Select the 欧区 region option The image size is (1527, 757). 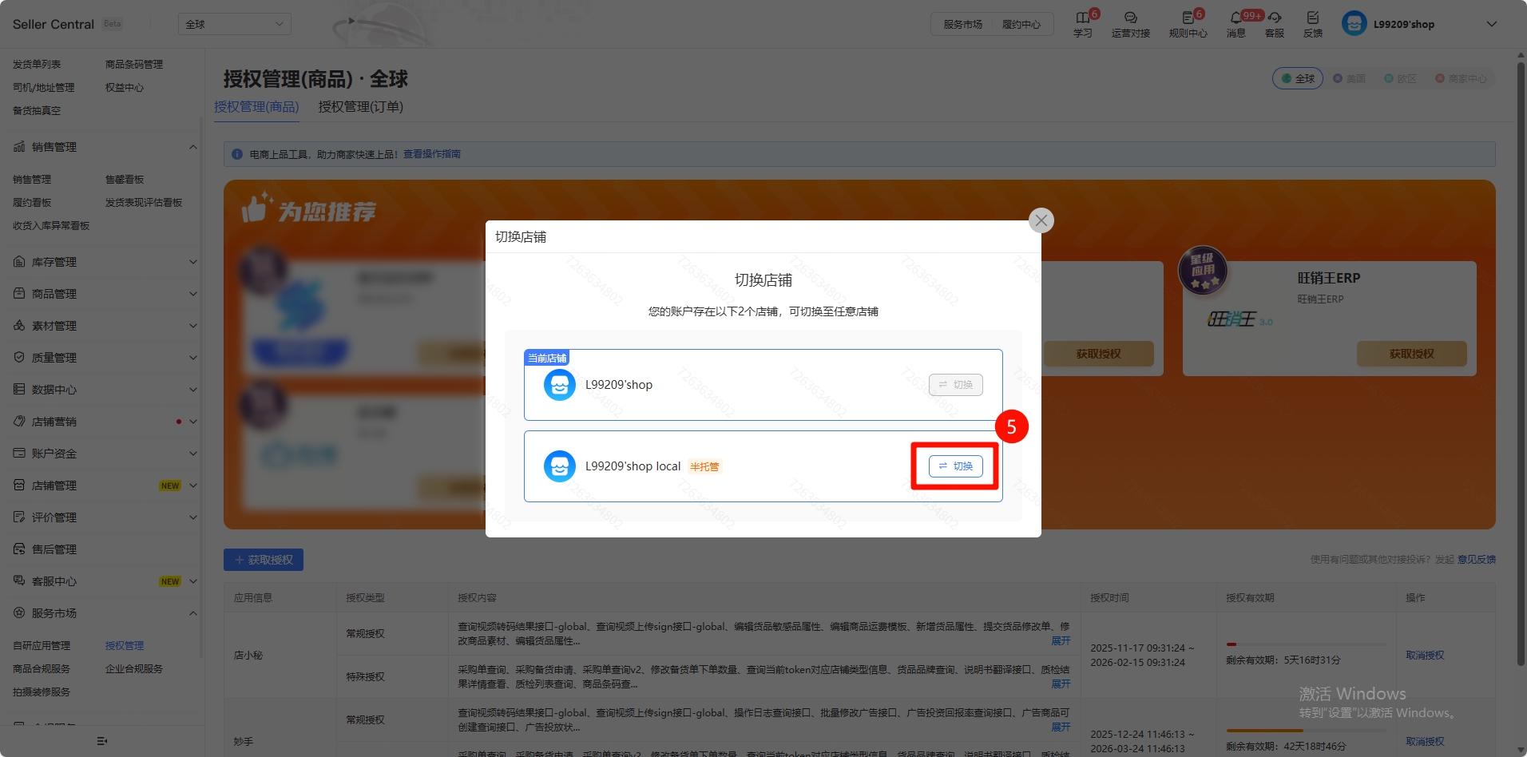tap(1401, 78)
